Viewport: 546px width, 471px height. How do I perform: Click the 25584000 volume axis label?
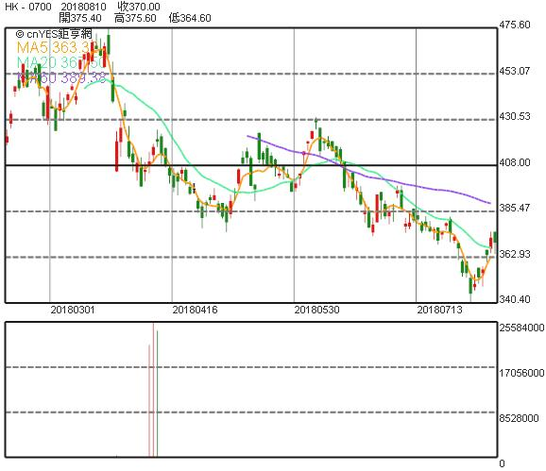521,328
